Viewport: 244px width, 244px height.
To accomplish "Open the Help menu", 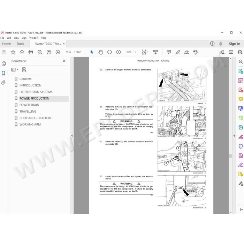I will 44,38.
